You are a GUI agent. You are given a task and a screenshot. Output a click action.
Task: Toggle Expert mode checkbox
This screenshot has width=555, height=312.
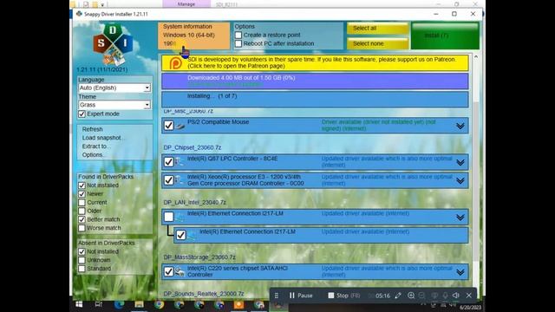(x=82, y=114)
